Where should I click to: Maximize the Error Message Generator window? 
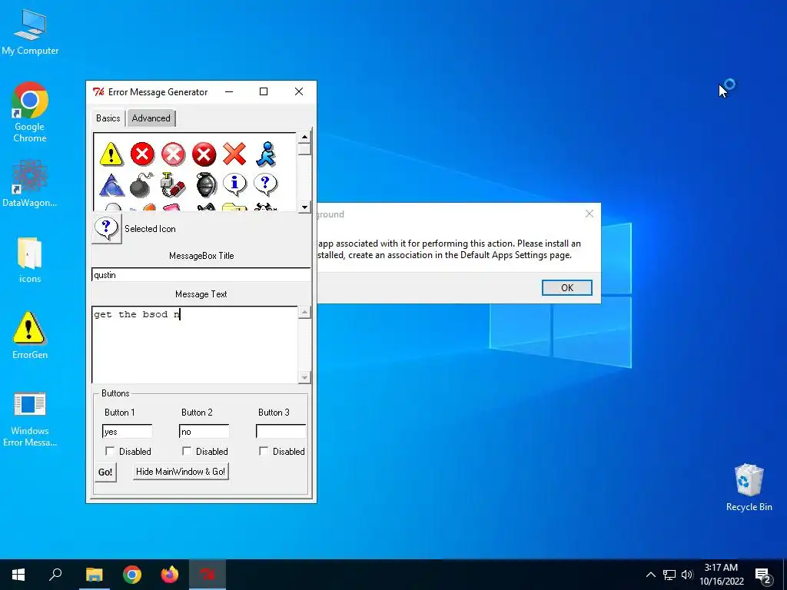pos(264,92)
